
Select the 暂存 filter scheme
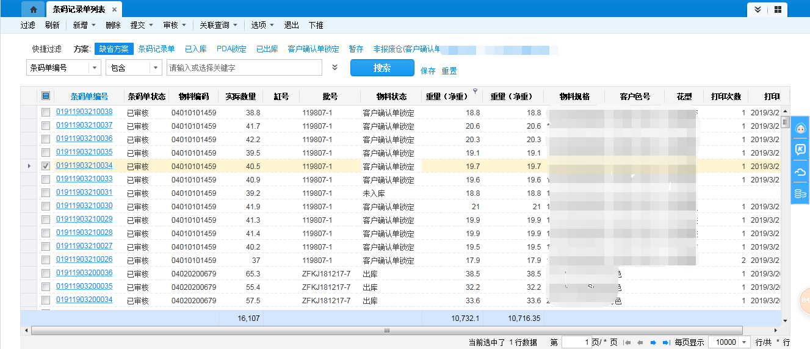[x=356, y=49]
